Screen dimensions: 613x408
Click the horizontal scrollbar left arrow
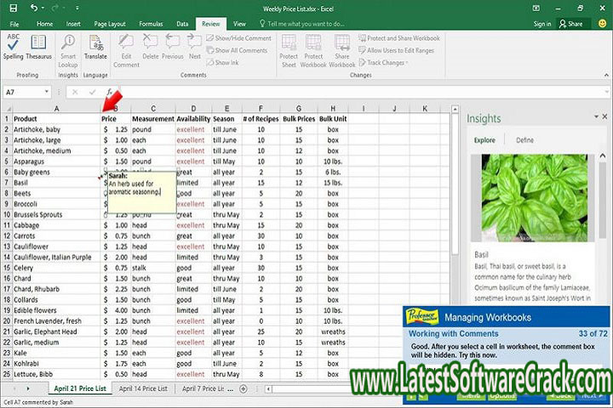(x=269, y=388)
